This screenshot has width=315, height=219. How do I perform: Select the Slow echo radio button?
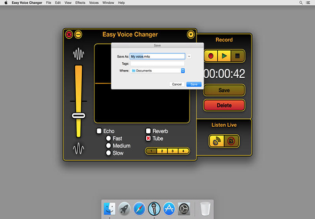[108, 153]
